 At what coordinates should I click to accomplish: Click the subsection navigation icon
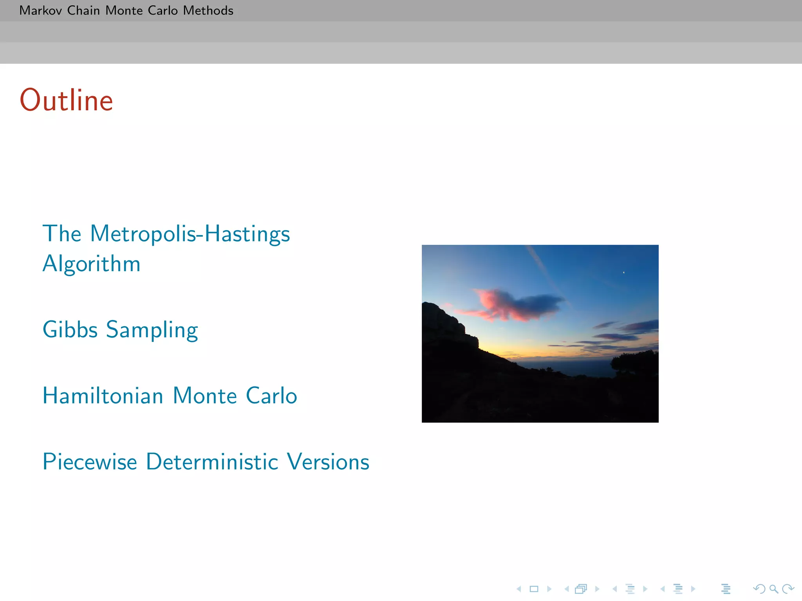click(630, 589)
